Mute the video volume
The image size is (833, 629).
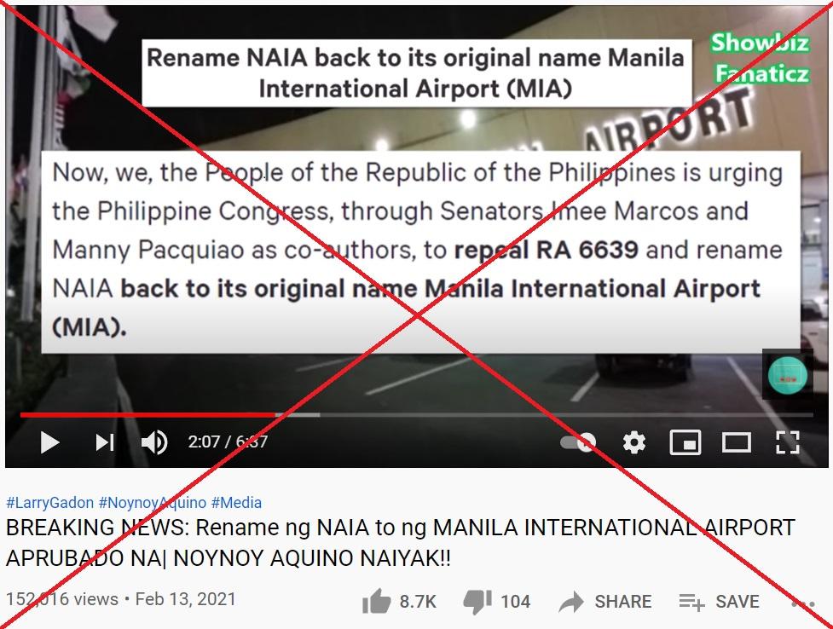(x=154, y=442)
